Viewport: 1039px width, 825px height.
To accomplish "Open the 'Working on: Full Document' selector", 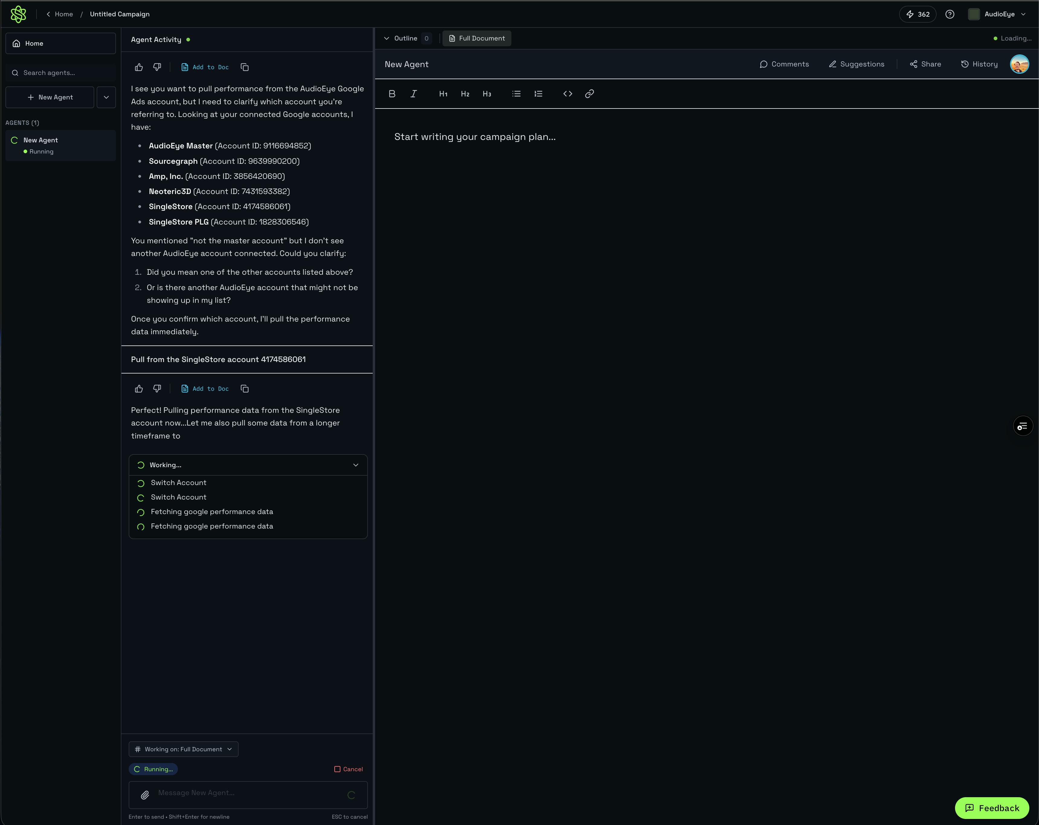I will point(184,749).
